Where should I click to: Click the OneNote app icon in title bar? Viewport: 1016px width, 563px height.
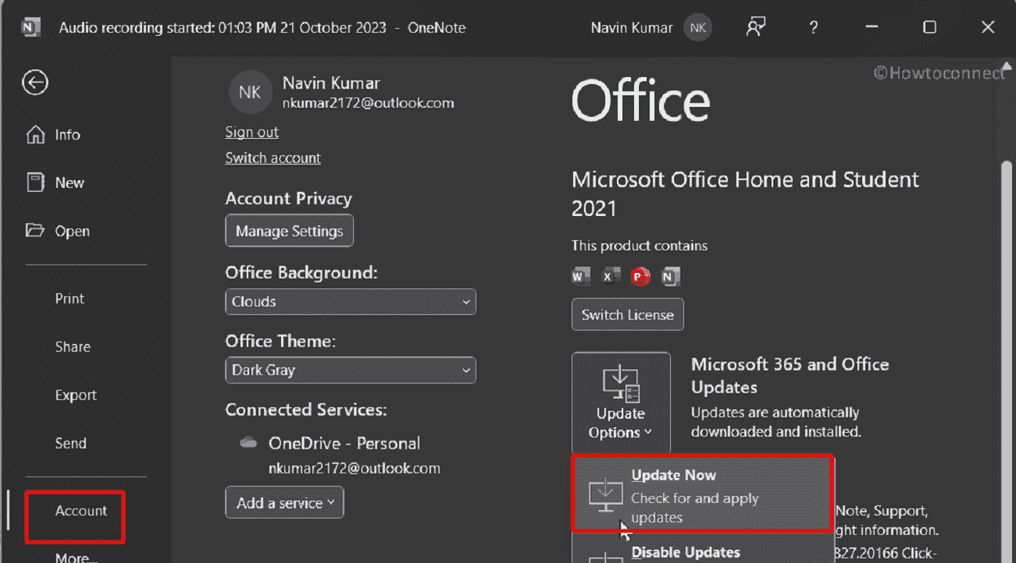(30, 27)
